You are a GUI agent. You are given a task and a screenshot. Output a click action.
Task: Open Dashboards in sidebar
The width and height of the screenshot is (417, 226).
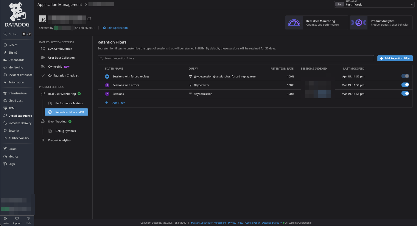pyautogui.click(x=16, y=60)
